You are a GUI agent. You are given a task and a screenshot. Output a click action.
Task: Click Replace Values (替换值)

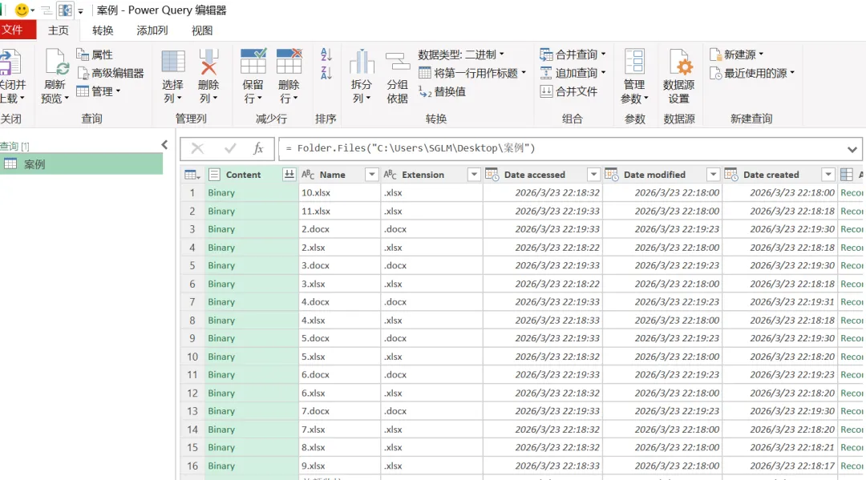coord(442,91)
